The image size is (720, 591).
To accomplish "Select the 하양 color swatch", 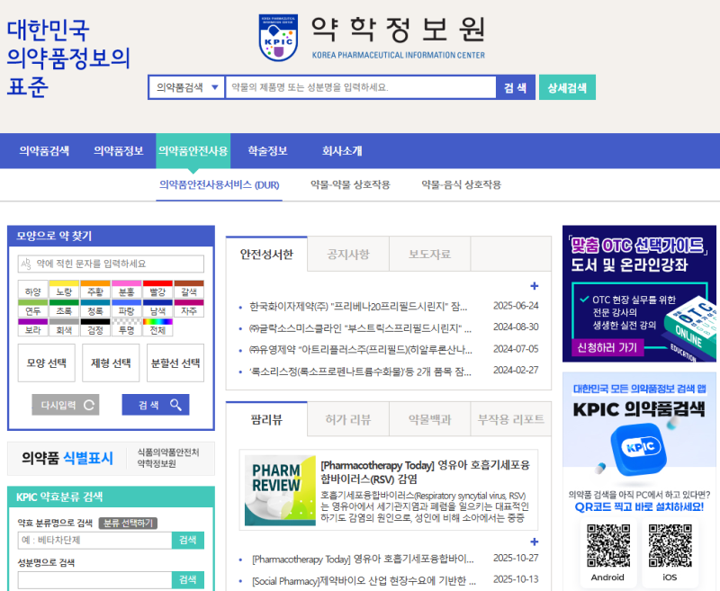I will pyautogui.click(x=33, y=290).
